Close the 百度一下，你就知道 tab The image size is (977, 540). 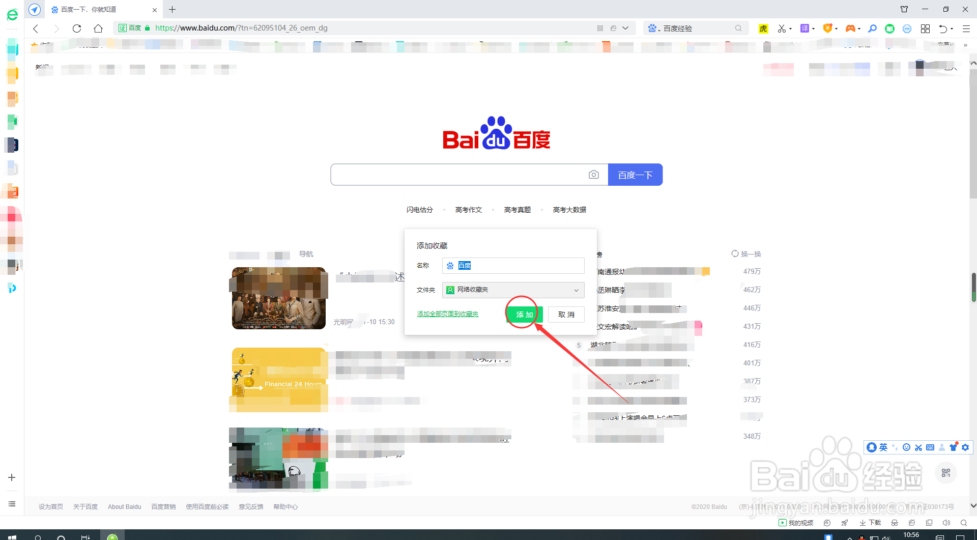(155, 10)
